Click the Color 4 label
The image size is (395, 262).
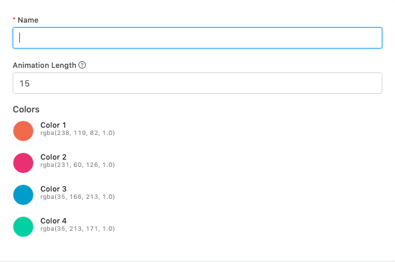53,221
